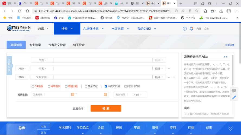241x135 pixels.
Task: Show more bookmarks with » arrow
Action: 237,18
